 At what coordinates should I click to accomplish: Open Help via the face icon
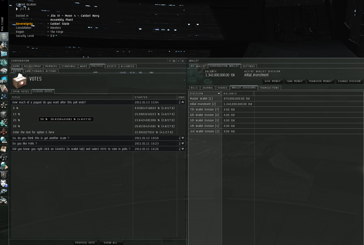pyautogui.click(x=4, y=183)
